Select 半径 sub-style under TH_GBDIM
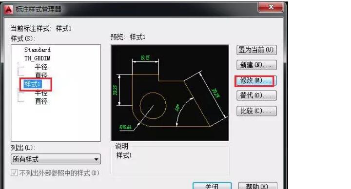The height and width of the screenshot is (189, 351). pos(41,67)
